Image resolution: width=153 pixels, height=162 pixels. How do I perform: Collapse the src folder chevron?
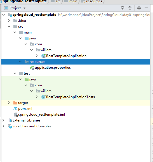[9, 27]
